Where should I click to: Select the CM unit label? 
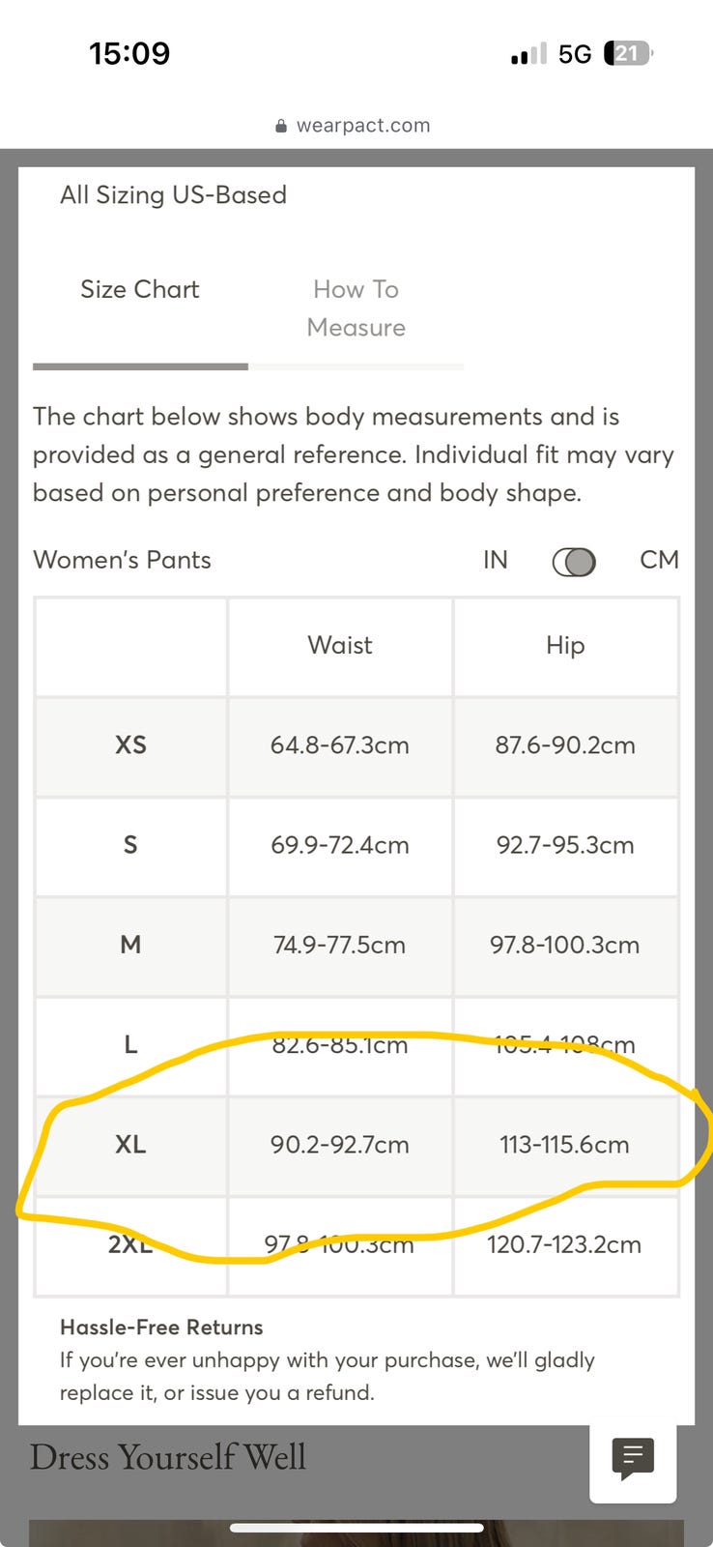tap(659, 560)
